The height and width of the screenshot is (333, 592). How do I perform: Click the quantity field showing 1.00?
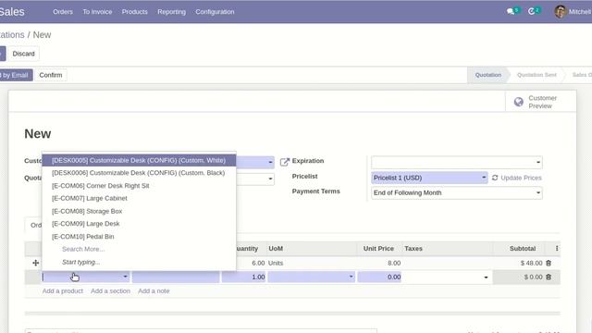(244, 277)
